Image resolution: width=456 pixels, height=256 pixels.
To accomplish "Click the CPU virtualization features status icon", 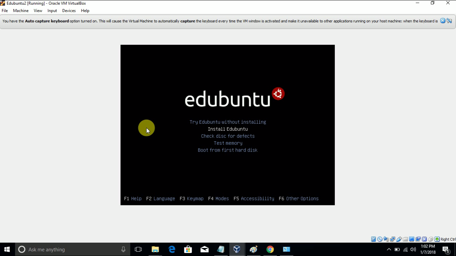I will (x=424, y=239).
